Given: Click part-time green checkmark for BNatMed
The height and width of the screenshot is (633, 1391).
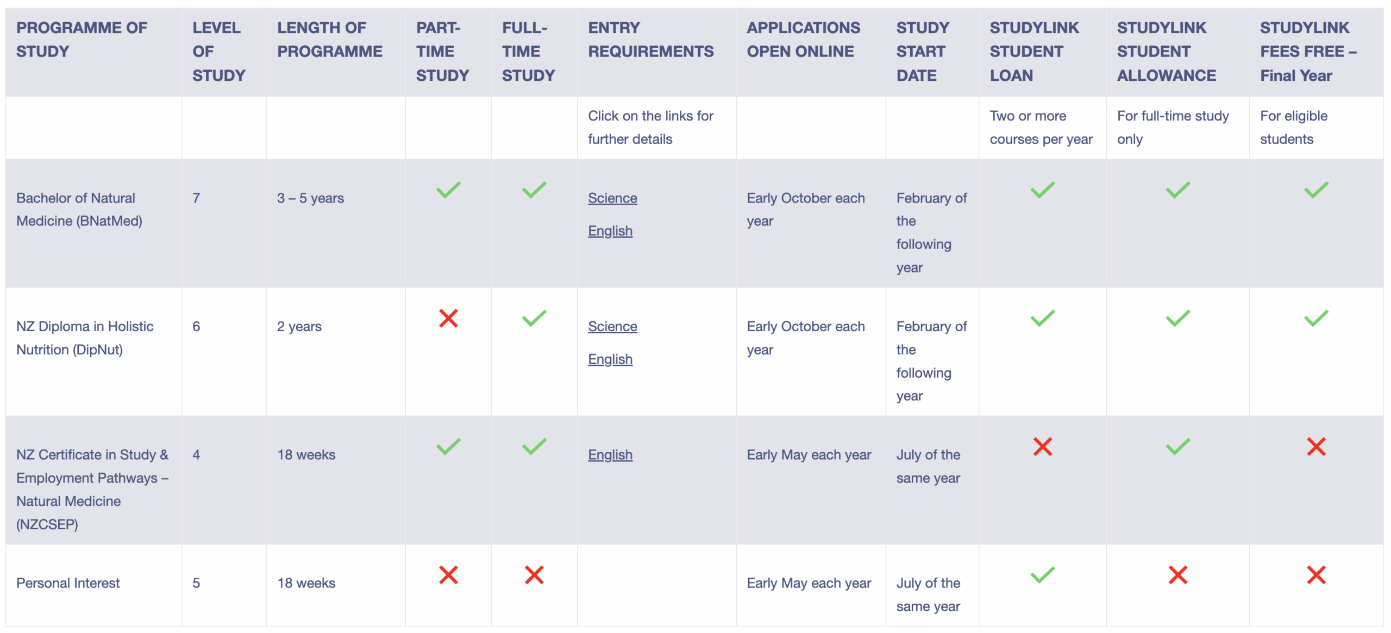Looking at the screenshot, I should (448, 190).
